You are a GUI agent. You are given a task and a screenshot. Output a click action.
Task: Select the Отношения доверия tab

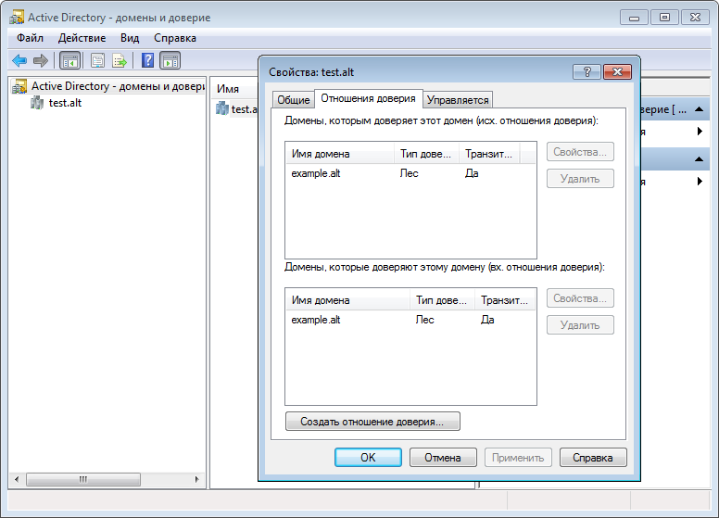(x=368, y=98)
